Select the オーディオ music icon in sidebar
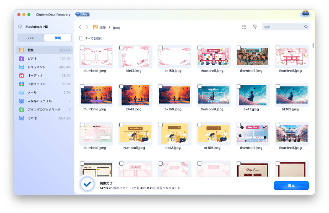 [21, 75]
